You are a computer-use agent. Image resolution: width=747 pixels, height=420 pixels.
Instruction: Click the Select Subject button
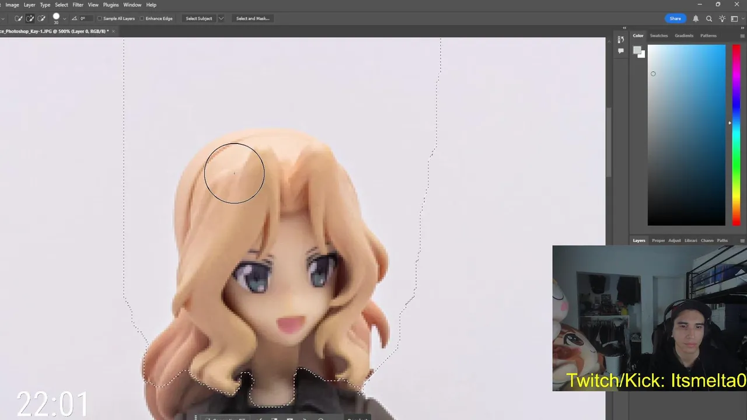(x=199, y=19)
